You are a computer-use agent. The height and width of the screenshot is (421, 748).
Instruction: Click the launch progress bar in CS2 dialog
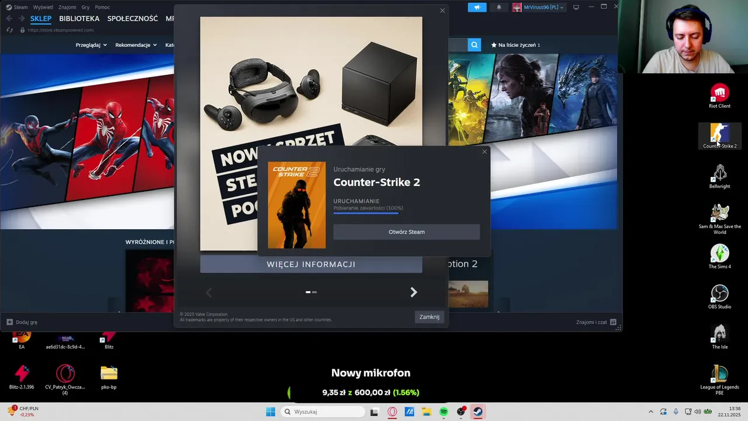(x=366, y=213)
